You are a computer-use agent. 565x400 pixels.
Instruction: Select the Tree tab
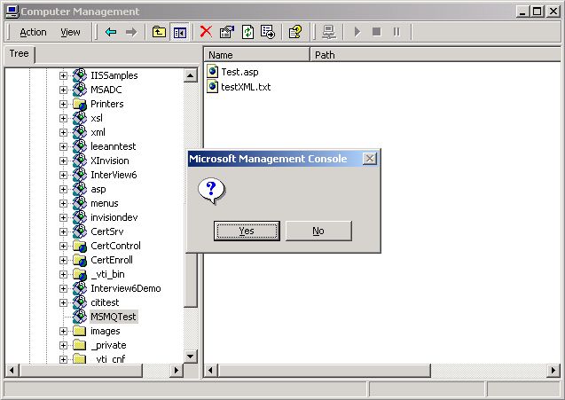19,54
